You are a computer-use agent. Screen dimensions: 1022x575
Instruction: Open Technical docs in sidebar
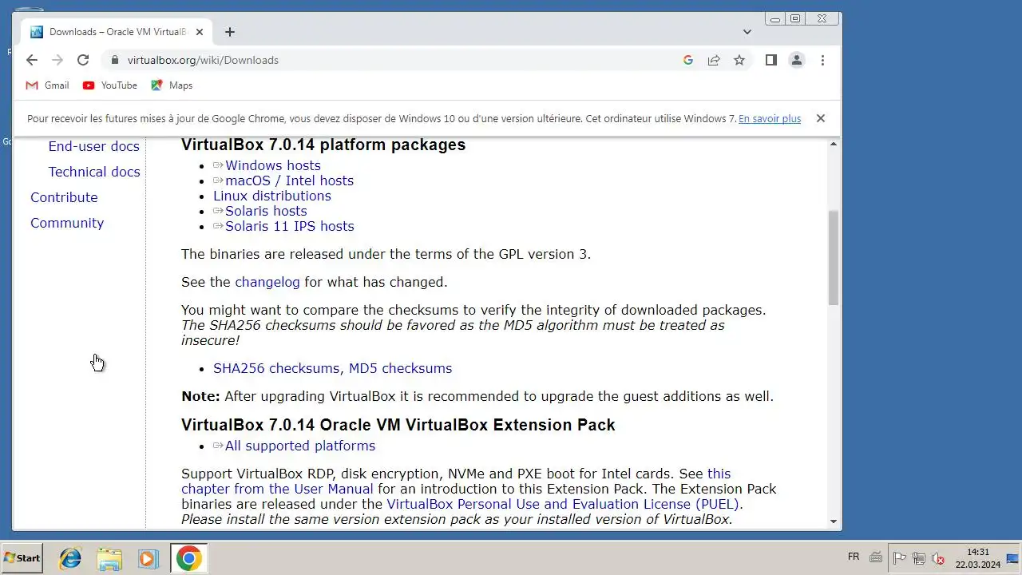(93, 172)
